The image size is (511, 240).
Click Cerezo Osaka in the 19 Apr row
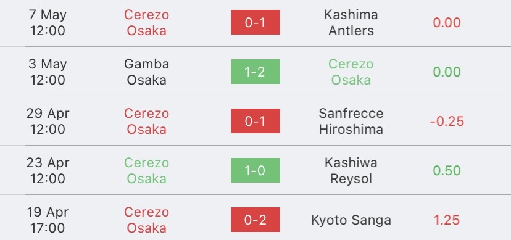pyautogui.click(x=146, y=220)
